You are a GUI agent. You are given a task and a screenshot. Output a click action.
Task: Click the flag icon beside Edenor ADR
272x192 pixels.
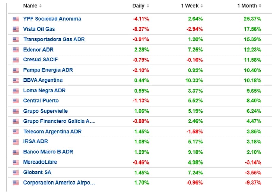(x=16, y=50)
